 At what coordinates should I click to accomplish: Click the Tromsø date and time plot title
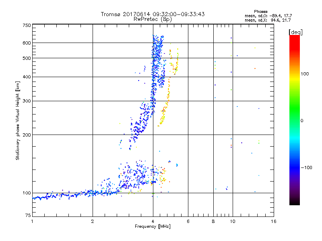(153, 14)
